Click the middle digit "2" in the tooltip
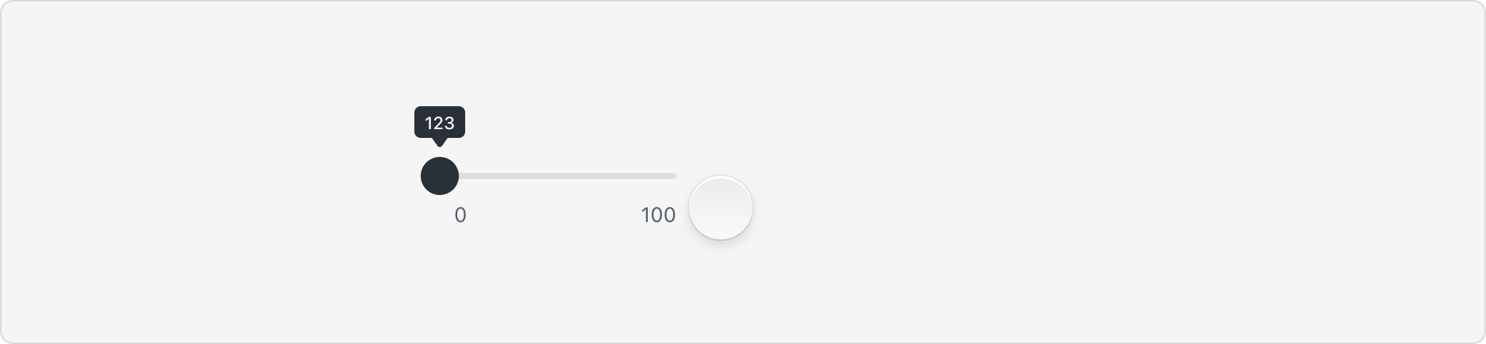Image resolution: width=1486 pixels, height=344 pixels. pos(439,123)
